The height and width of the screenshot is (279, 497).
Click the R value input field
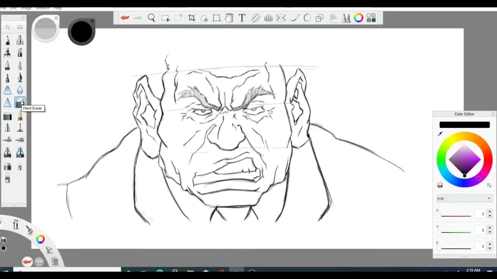(x=480, y=214)
